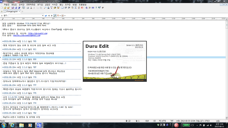The height and width of the screenshot is (128, 228).
Task: Open the http://duruedit.com link
Action: (38, 34)
